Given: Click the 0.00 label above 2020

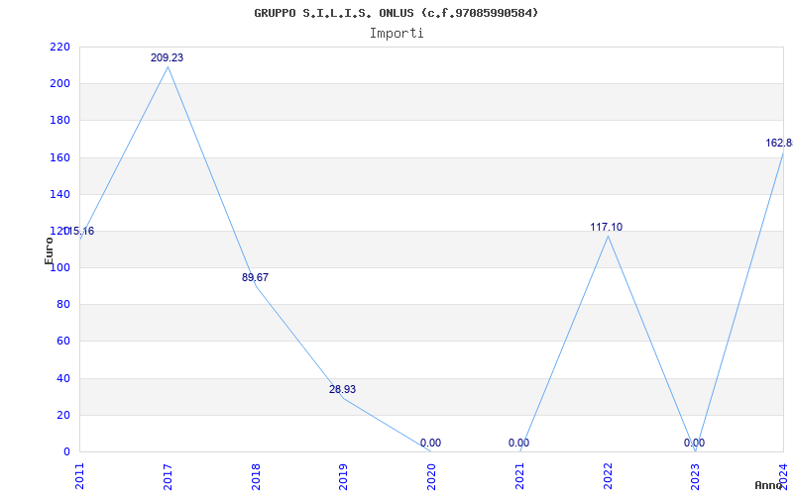Looking at the screenshot, I should (430, 443).
